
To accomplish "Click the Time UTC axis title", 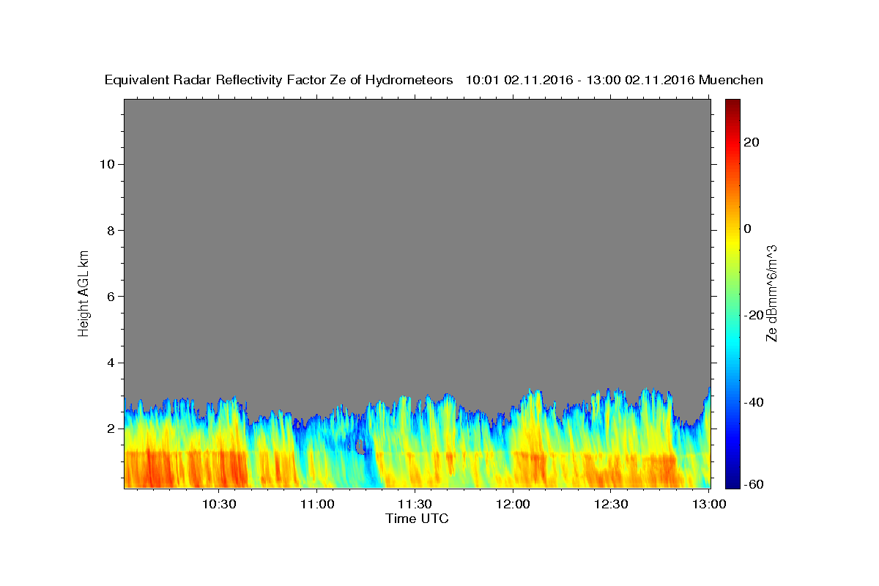I will [x=417, y=519].
